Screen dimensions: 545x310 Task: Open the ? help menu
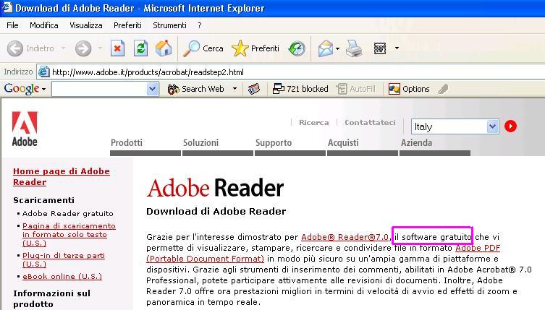(200, 25)
